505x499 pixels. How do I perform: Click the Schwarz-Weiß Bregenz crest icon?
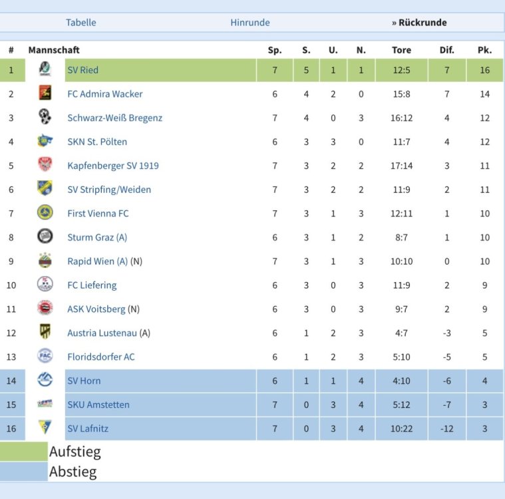tap(45, 118)
